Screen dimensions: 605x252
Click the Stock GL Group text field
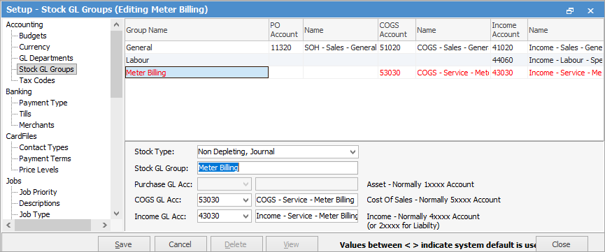pyautogui.click(x=278, y=168)
